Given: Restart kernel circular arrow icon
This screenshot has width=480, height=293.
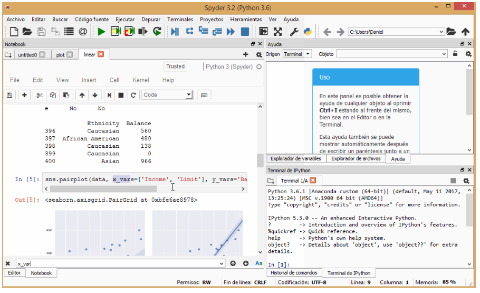Looking at the screenshot, I should (133, 95).
